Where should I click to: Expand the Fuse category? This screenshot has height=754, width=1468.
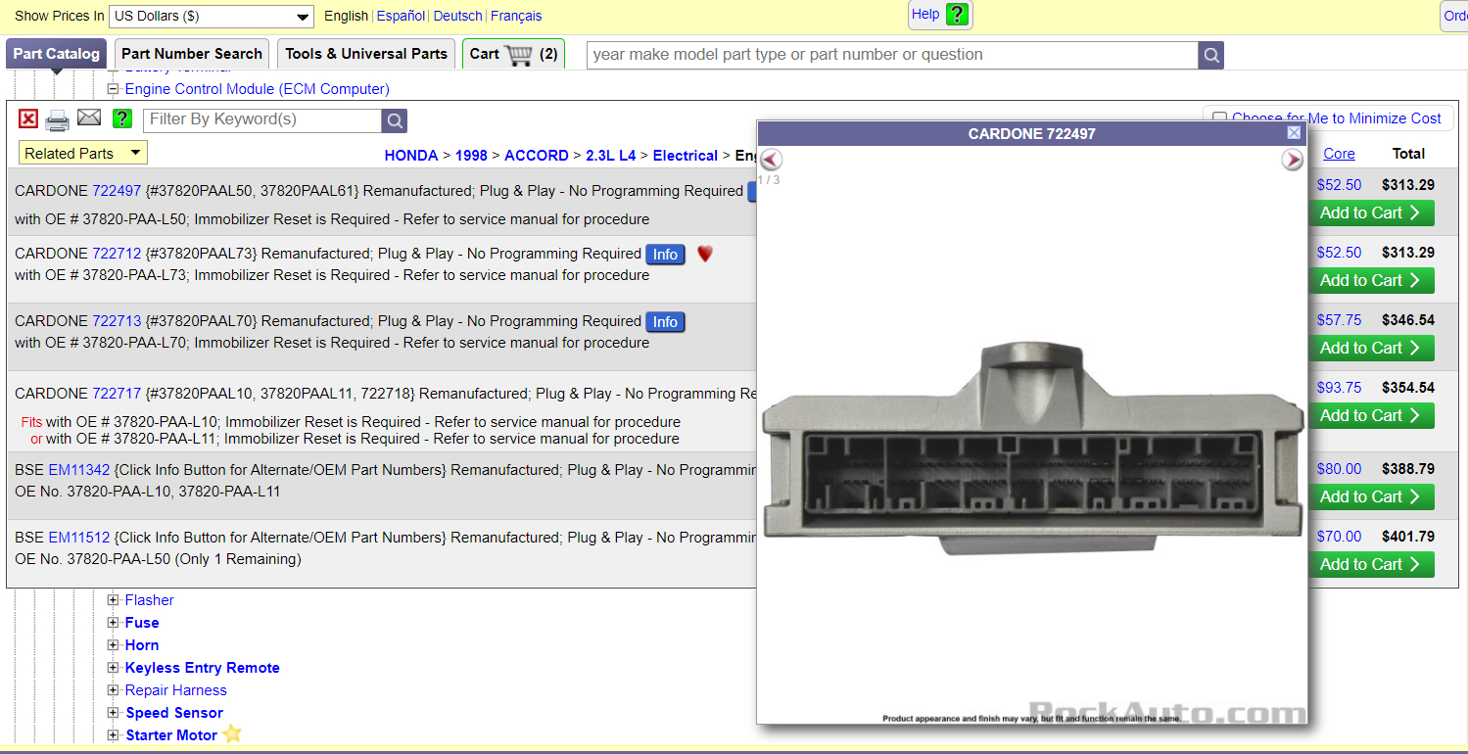click(114, 623)
